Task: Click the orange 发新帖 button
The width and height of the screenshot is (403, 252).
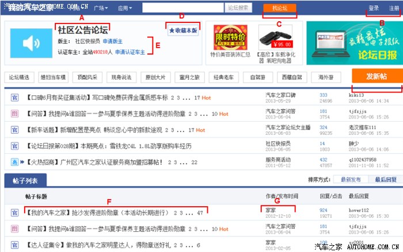Action: [377, 76]
